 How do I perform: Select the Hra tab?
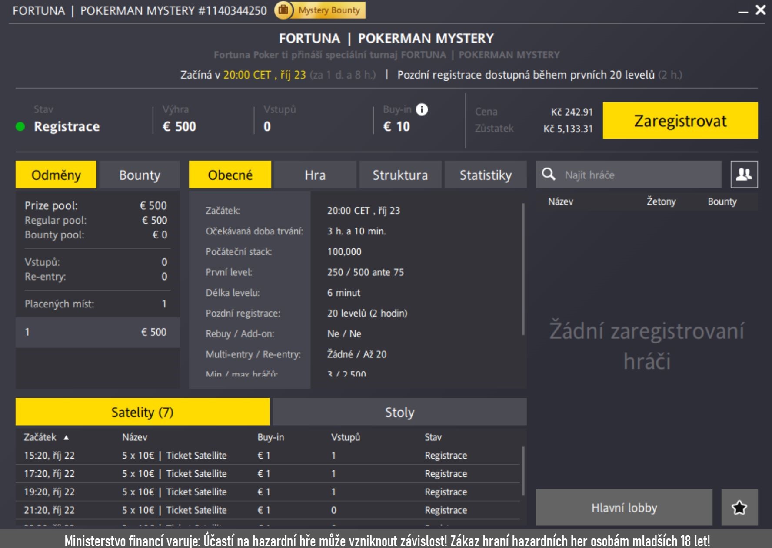pyautogui.click(x=315, y=175)
